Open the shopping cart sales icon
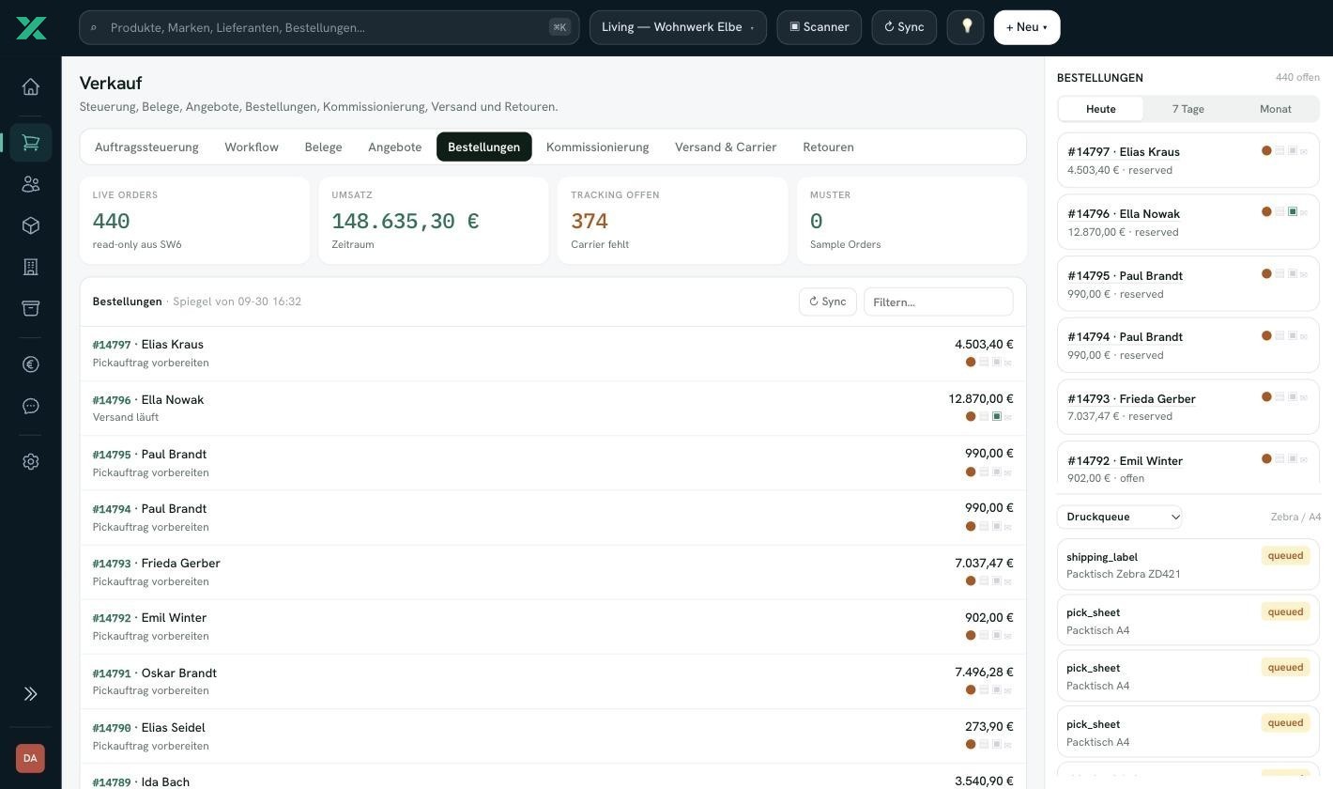The height and width of the screenshot is (789, 1333). click(x=31, y=143)
